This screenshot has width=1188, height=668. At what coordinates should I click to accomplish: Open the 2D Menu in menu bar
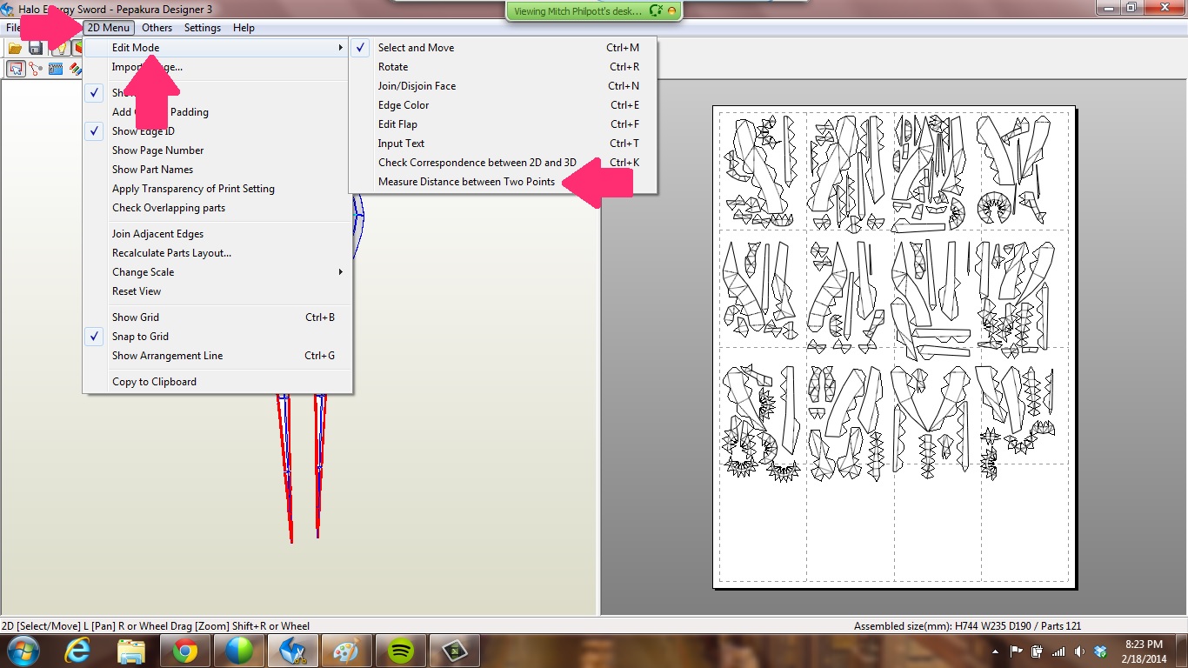109,28
